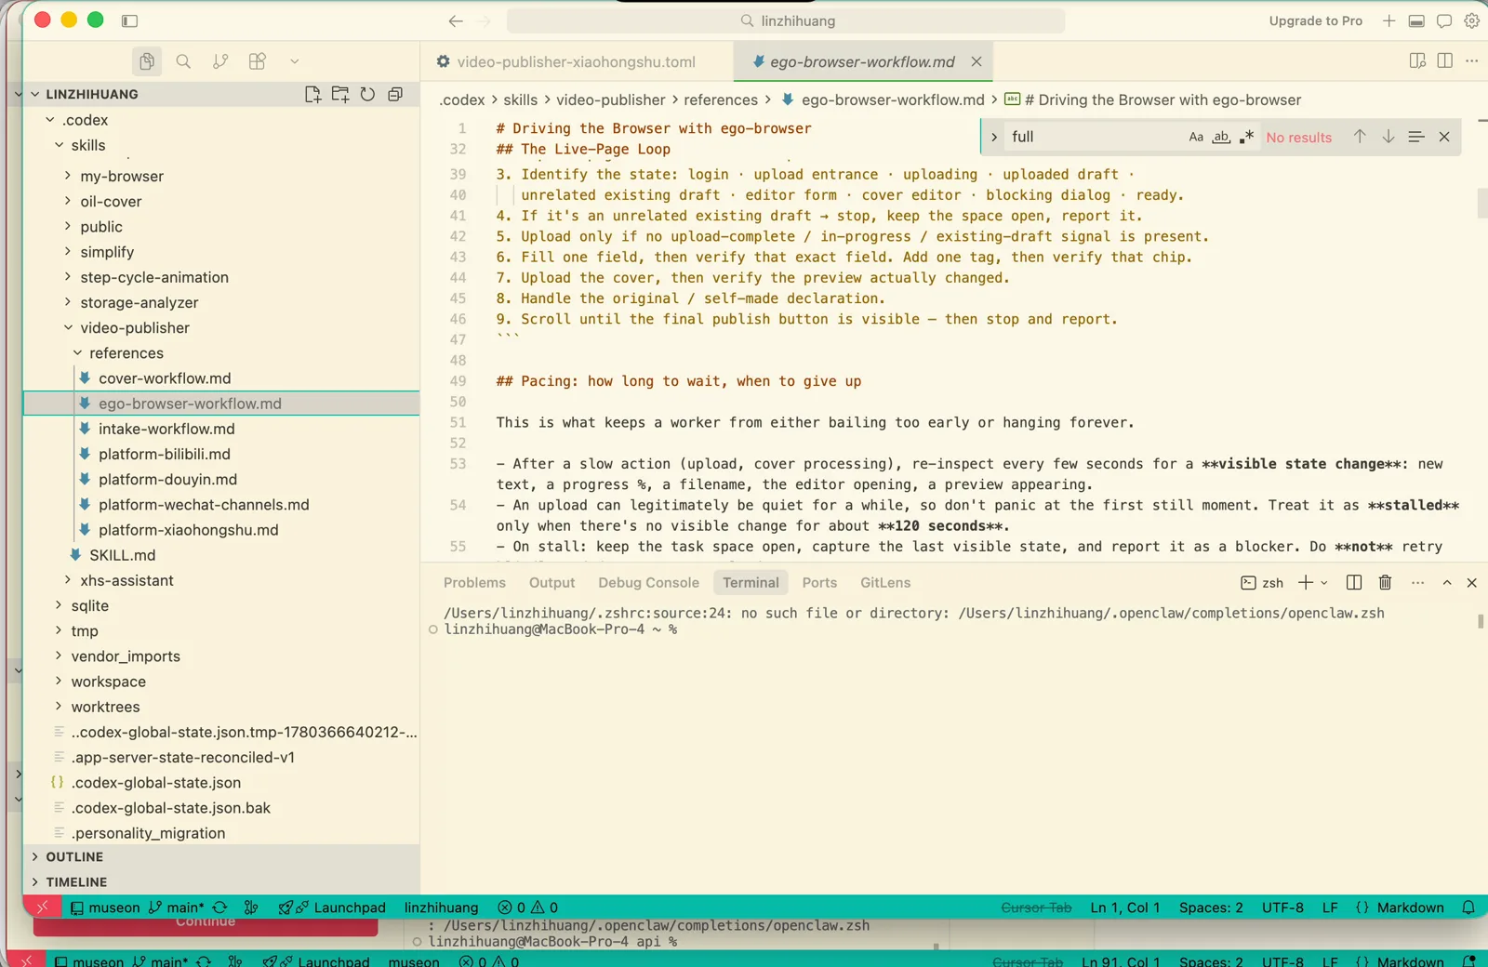Image resolution: width=1488 pixels, height=967 pixels.
Task: Show more sidebar views chevron
Action: (295, 61)
